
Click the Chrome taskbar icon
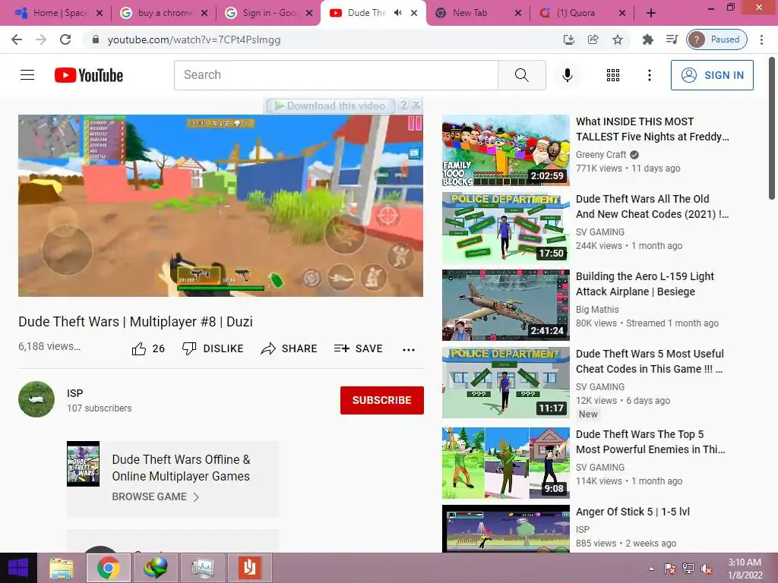point(108,568)
